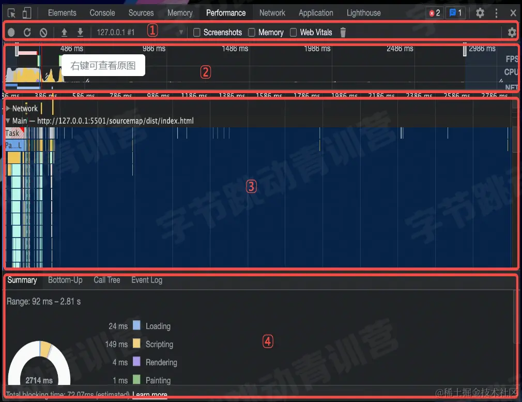Viewport: 522px width, 402px height.
Task: Click the red errors count badge
Action: (435, 13)
